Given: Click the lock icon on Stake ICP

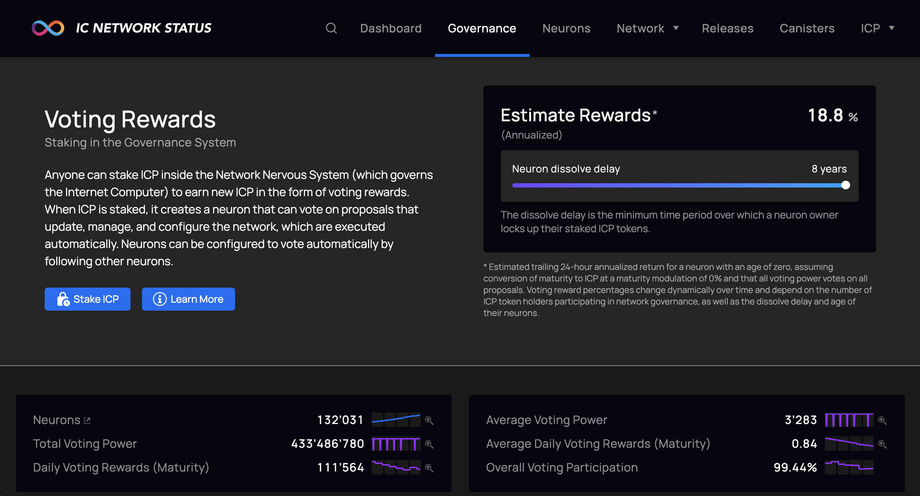Looking at the screenshot, I should [x=63, y=299].
